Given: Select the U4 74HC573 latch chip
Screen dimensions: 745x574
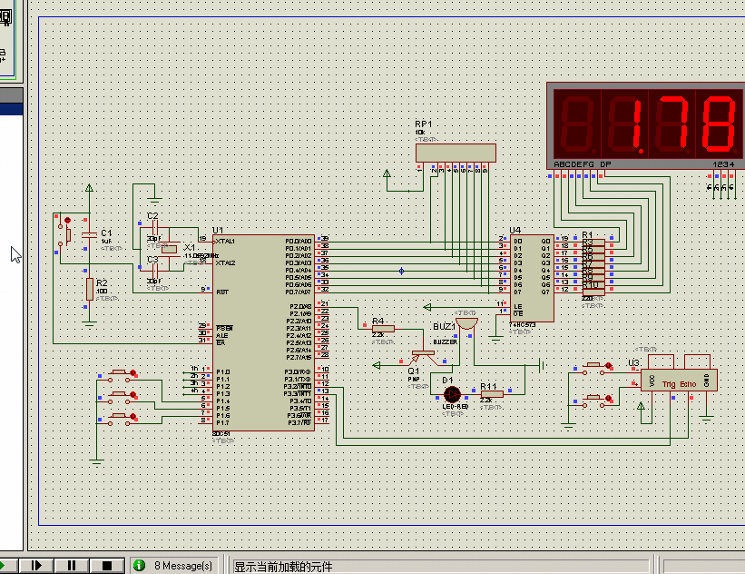Looking at the screenshot, I should pyautogui.click(x=532, y=278).
